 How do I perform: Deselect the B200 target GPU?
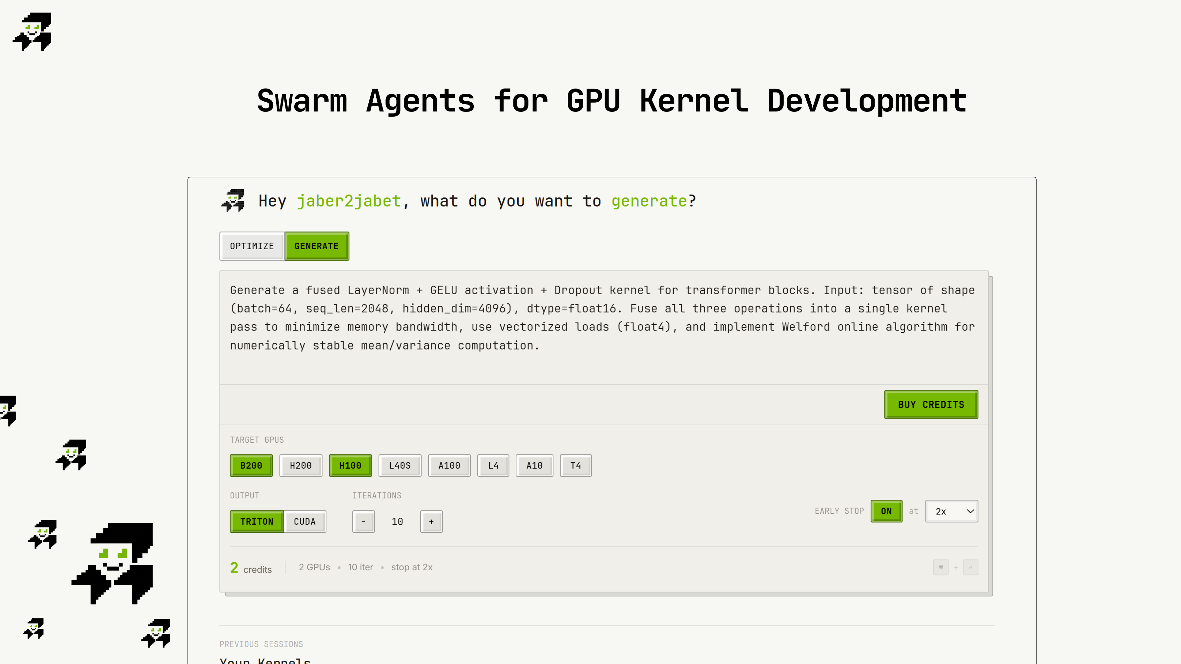click(x=251, y=466)
